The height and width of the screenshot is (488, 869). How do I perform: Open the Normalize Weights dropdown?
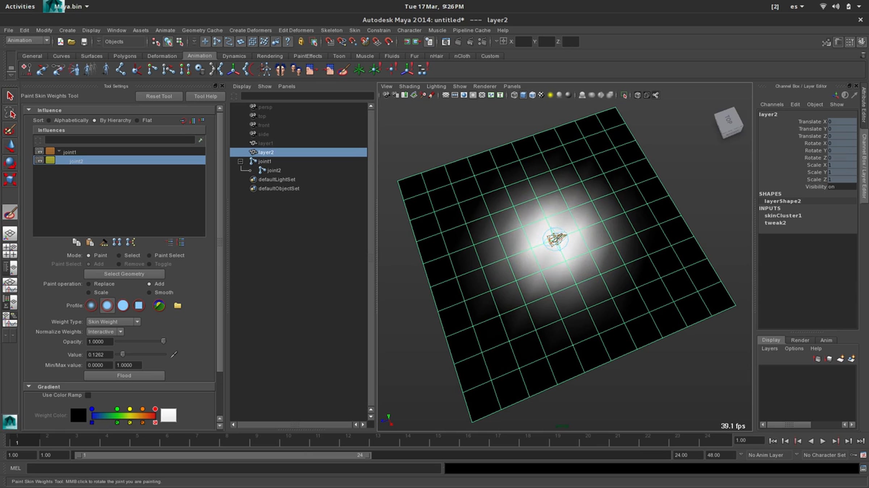pos(105,332)
